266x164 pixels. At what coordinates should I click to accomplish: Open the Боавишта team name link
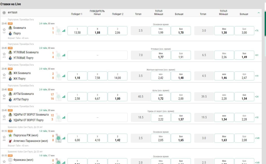click(x=19, y=28)
